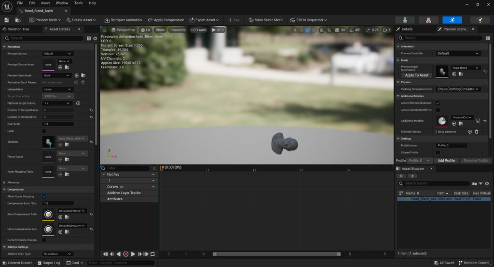
Task: Disable Allow Frame Stripping checkbox
Action: 44,196
